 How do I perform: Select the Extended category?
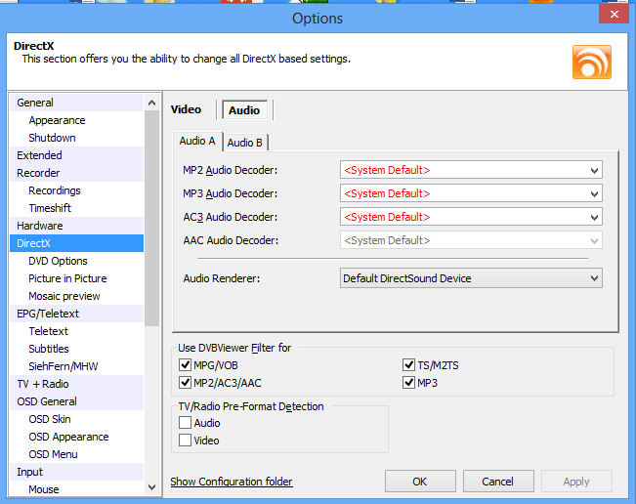click(76, 155)
